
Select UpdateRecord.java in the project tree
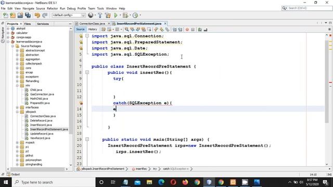[x=42, y=134]
